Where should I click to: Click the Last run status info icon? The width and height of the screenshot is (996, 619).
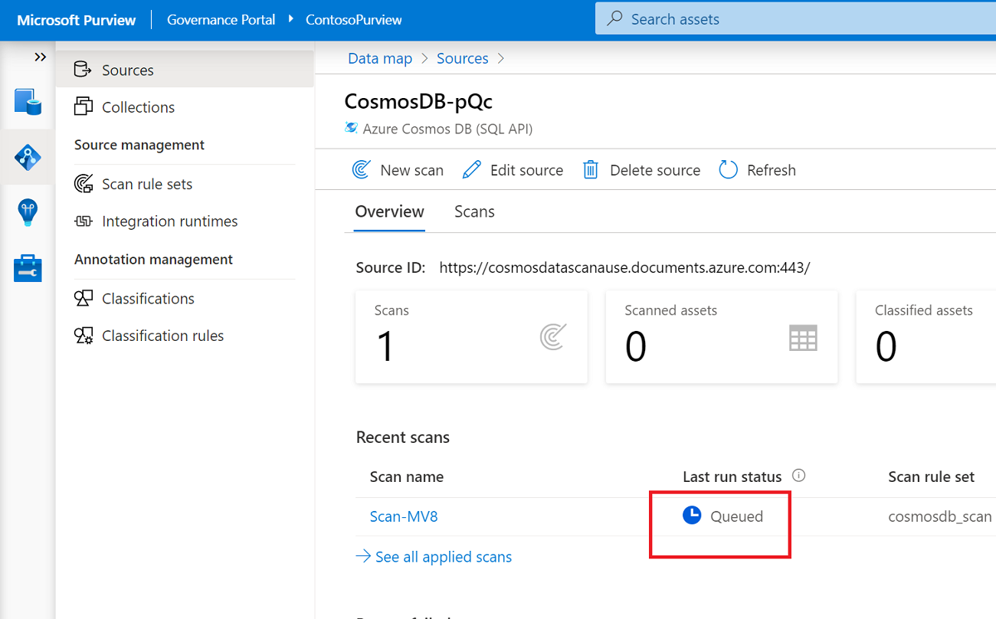pos(798,476)
